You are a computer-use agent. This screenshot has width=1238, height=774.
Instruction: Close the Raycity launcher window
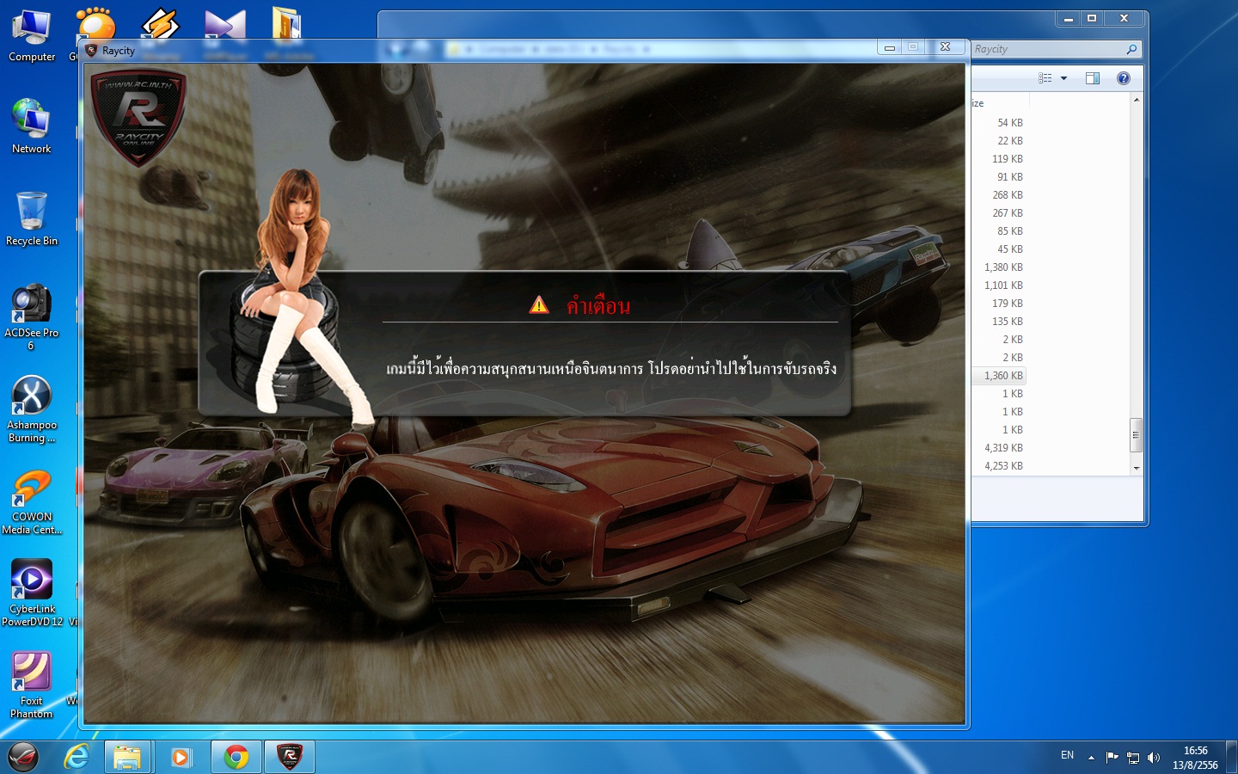coord(945,47)
